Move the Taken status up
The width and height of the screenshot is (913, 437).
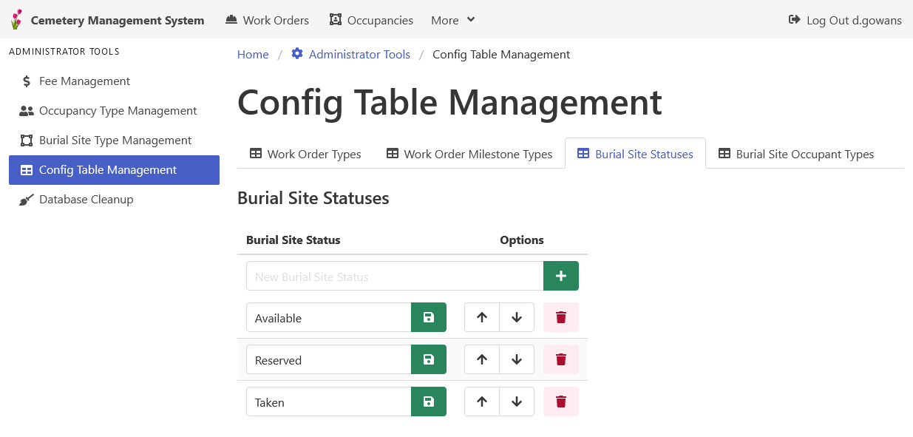point(481,402)
